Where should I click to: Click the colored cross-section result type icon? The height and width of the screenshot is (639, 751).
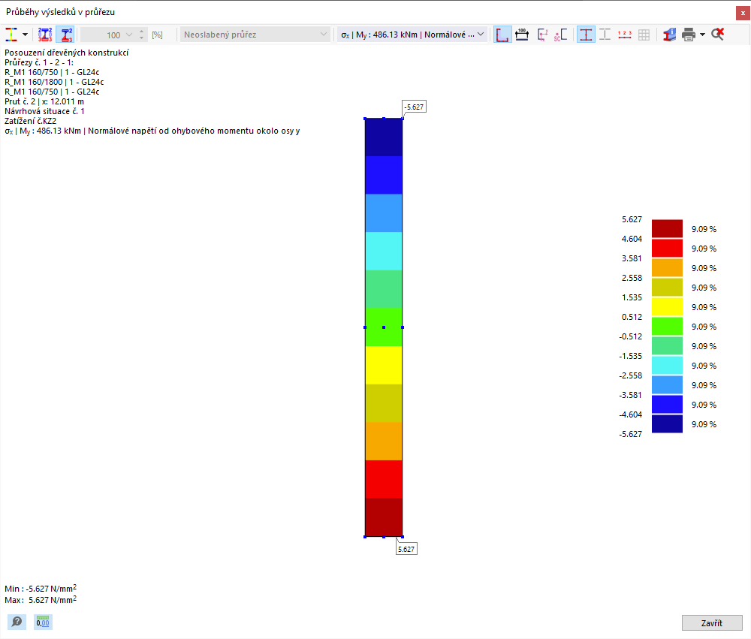(11, 35)
